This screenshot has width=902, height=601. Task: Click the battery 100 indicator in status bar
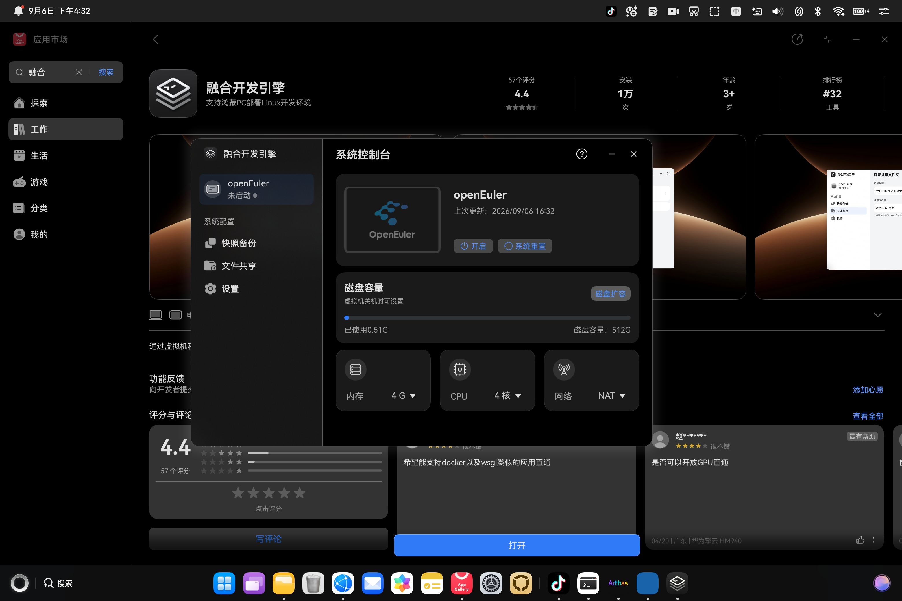pyautogui.click(x=861, y=12)
